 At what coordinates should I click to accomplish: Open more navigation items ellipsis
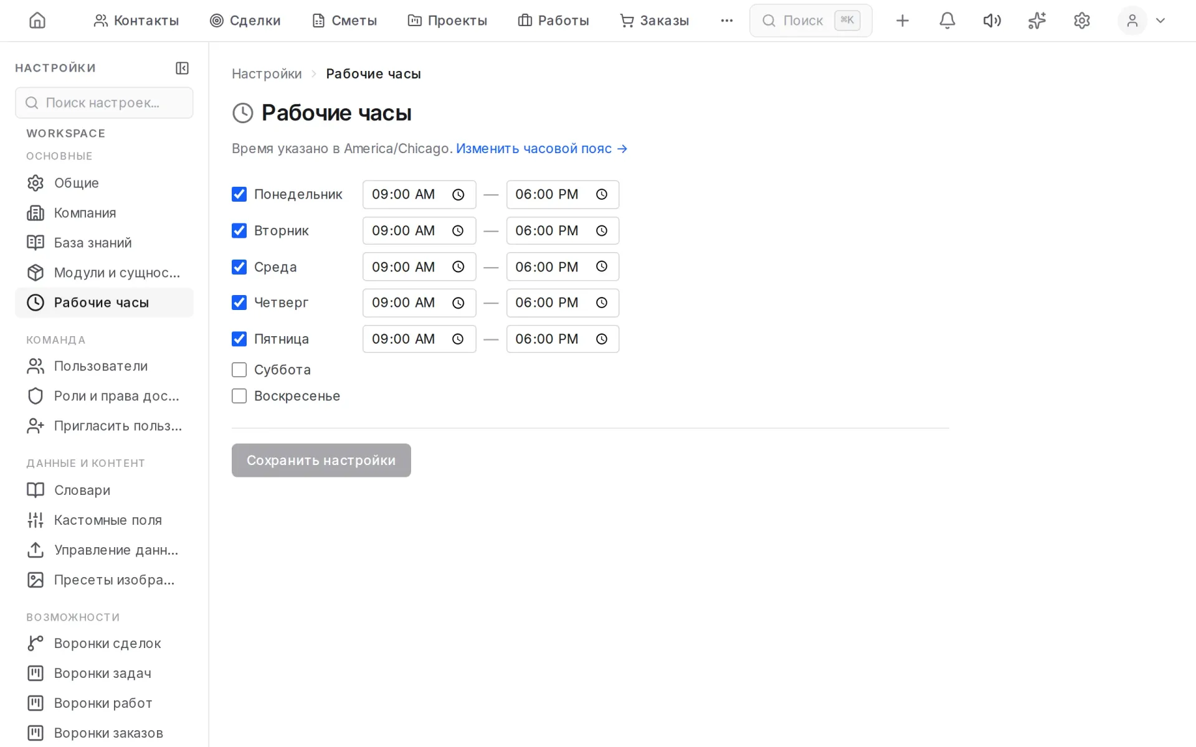pyautogui.click(x=726, y=21)
